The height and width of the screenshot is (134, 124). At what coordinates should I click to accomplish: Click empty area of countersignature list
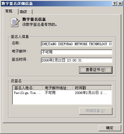(62, 100)
